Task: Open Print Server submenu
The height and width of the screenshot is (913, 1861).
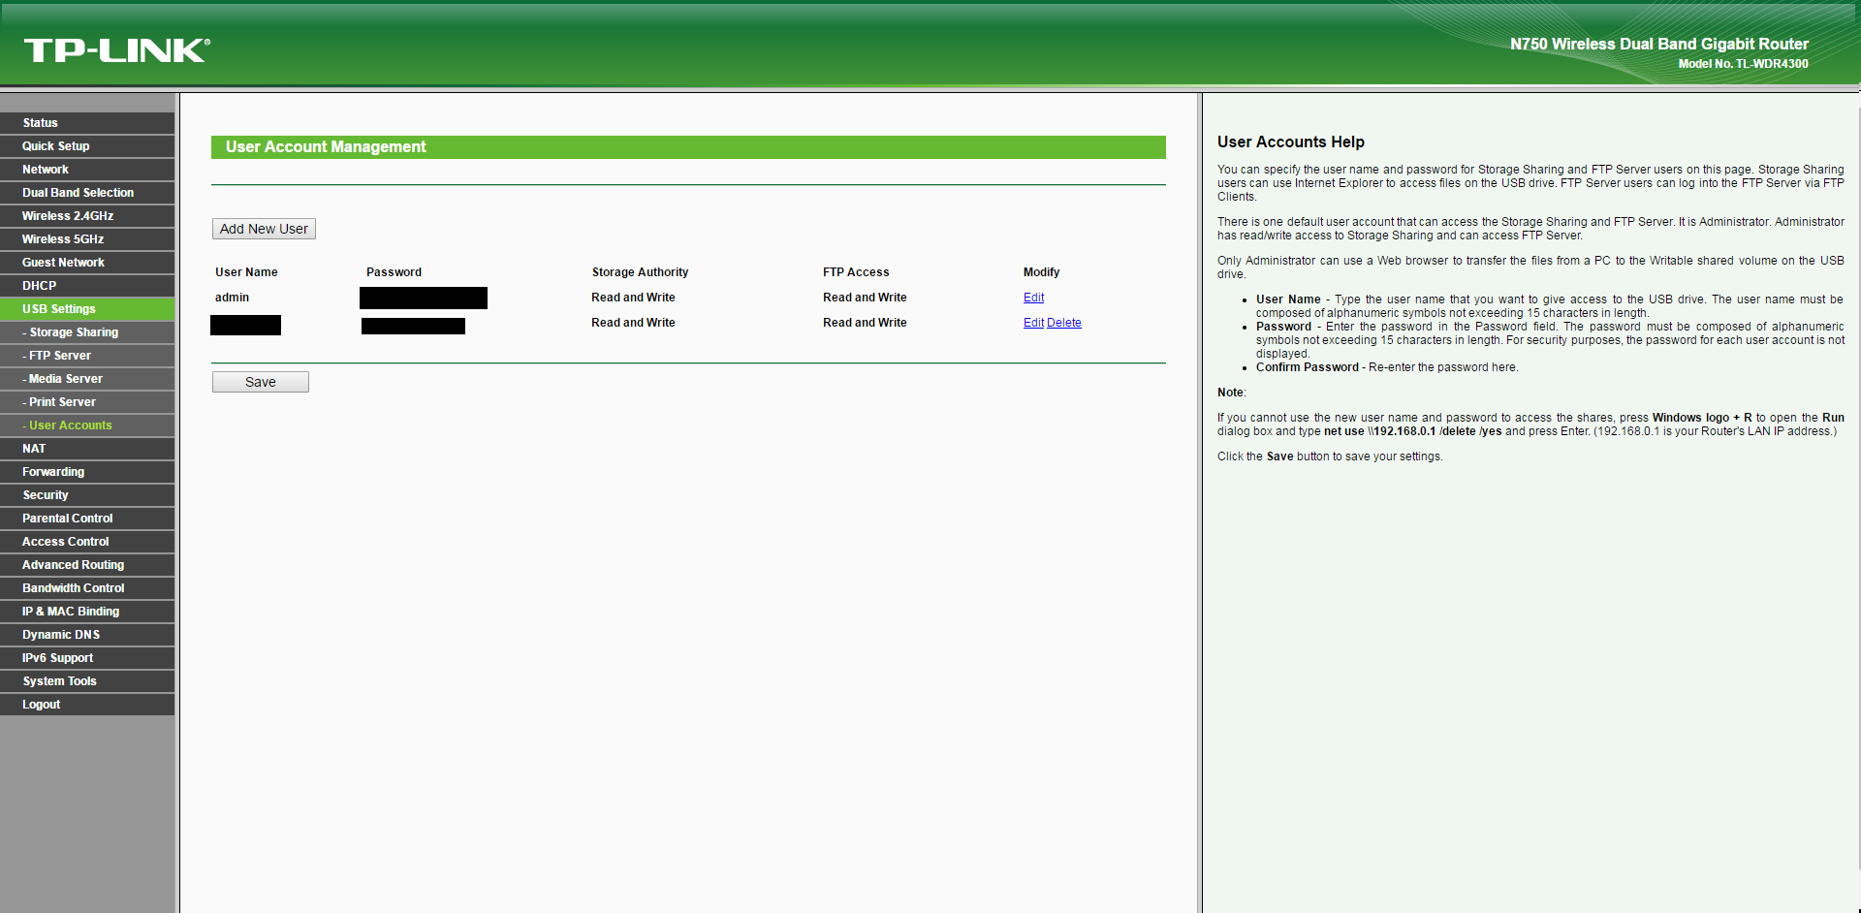Action: (87, 402)
